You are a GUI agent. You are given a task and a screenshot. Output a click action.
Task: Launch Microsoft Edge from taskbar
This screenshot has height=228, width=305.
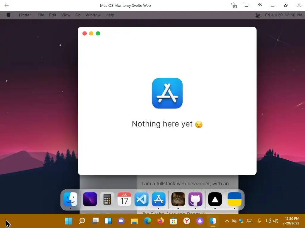147,221
